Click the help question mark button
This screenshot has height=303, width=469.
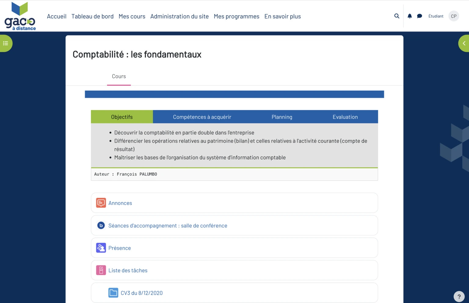459,296
